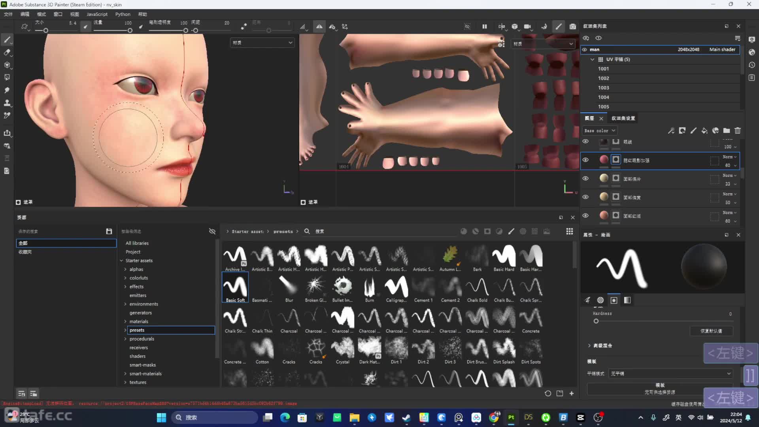Select the Eraser tool in left toolbar
Image resolution: width=759 pixels, height=427 pixels.
(7, 52)
